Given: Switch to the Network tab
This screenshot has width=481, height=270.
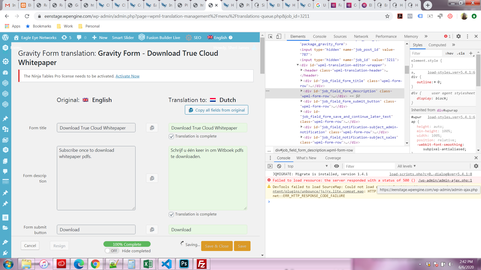Looking at the screenshot, I should (361, 36).
